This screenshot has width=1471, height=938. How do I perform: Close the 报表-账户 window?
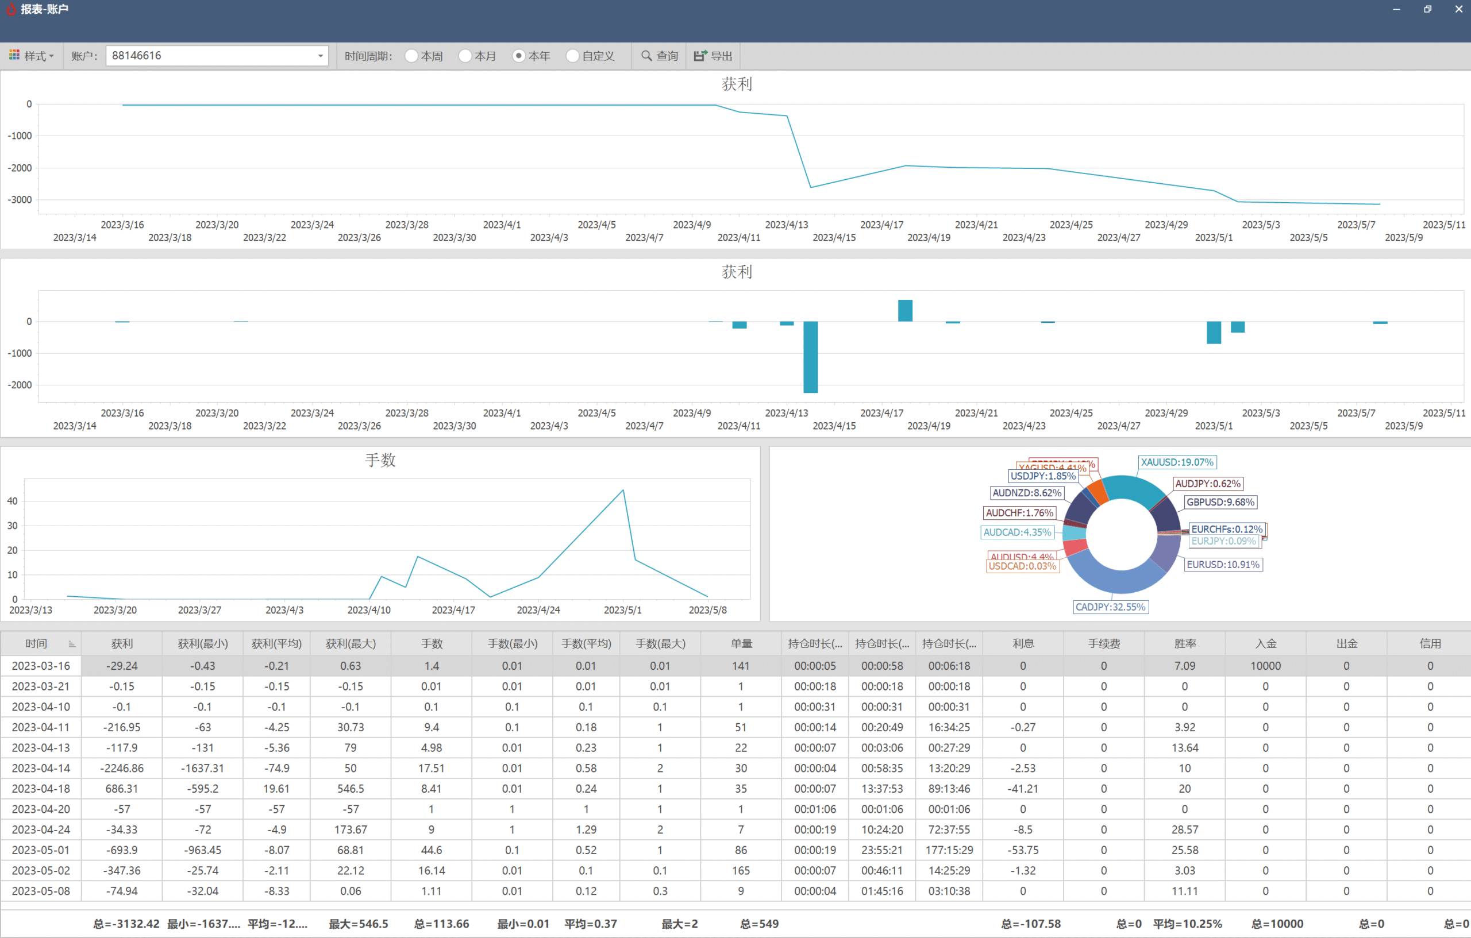click(1459, 9)
